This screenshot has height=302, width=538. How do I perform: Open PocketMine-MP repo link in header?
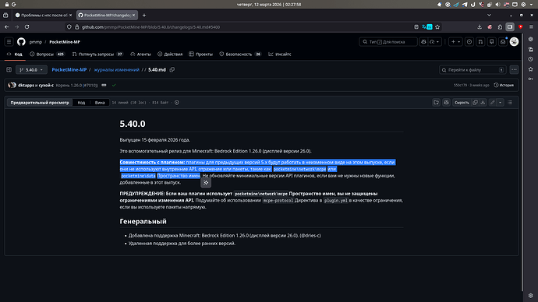pyautogui.click(x=65, y=42)
